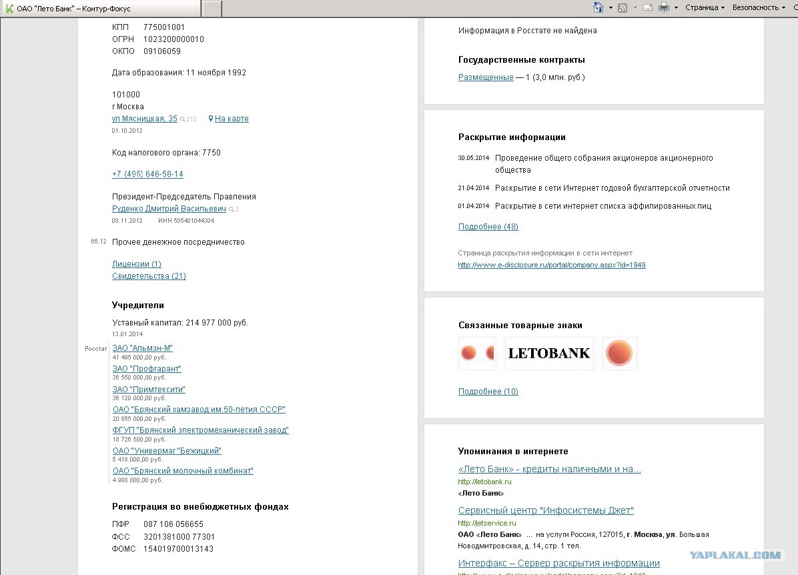798x575 pixels.
Task: Open ОАО "Универмаг "Бежицкий"
Action: click(167, 451)
